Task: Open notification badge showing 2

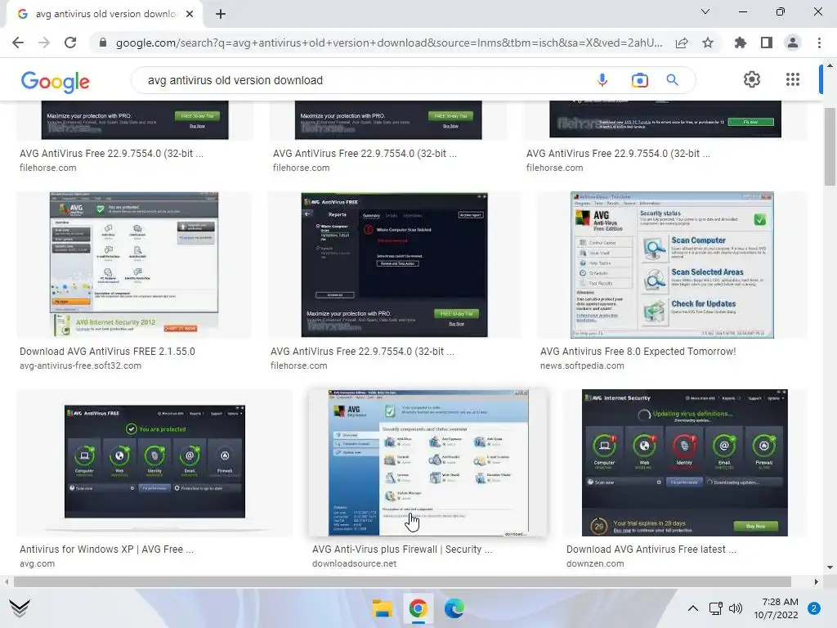Action: click(x=814, y=608)
